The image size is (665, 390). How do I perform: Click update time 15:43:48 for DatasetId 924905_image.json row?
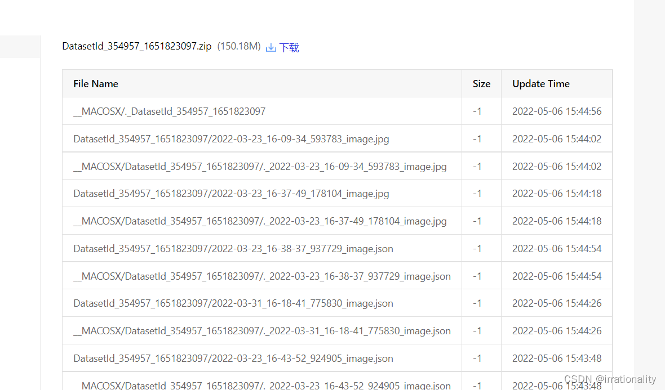point(556,358)
